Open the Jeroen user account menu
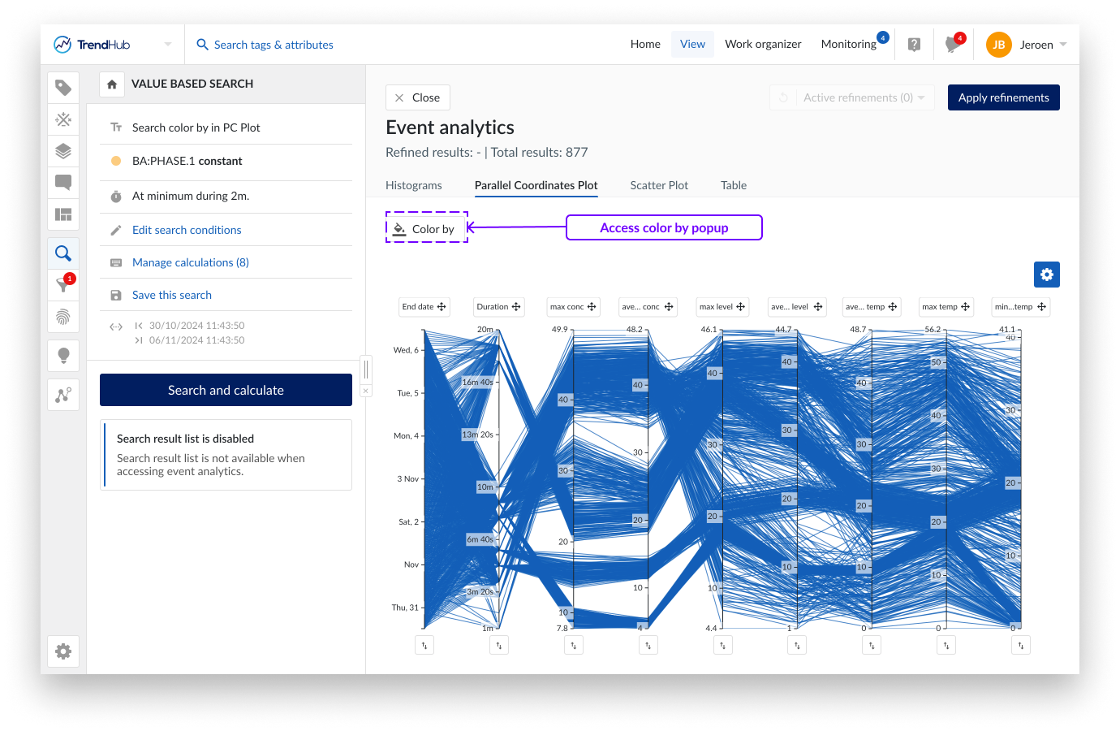The width and height of the screenshot is (1120, 731). 1027,45
